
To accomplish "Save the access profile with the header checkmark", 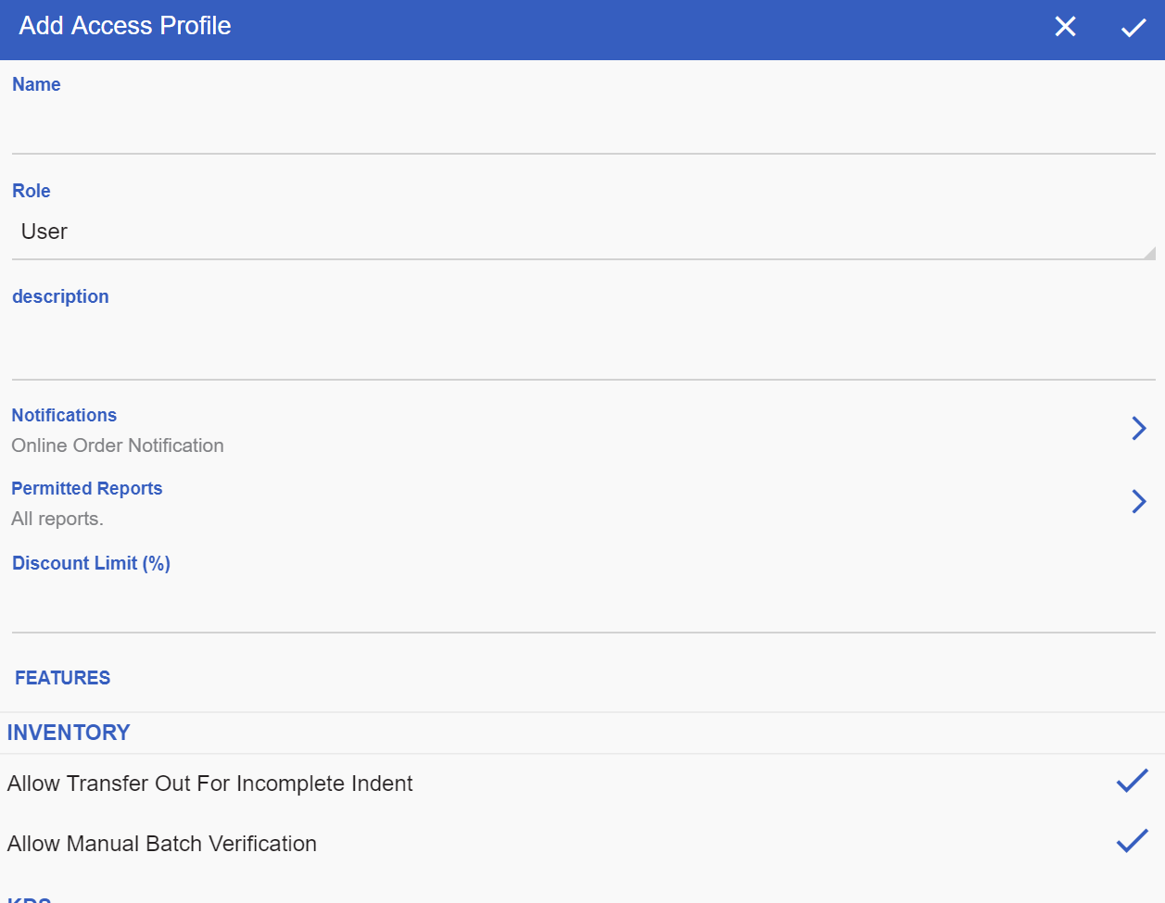I will coord(1133,28).
